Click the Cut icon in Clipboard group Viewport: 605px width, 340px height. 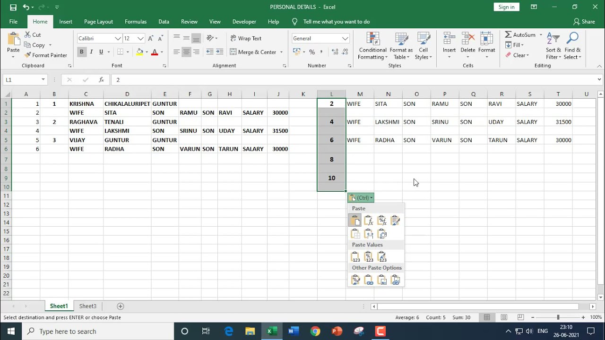point(27,35)
